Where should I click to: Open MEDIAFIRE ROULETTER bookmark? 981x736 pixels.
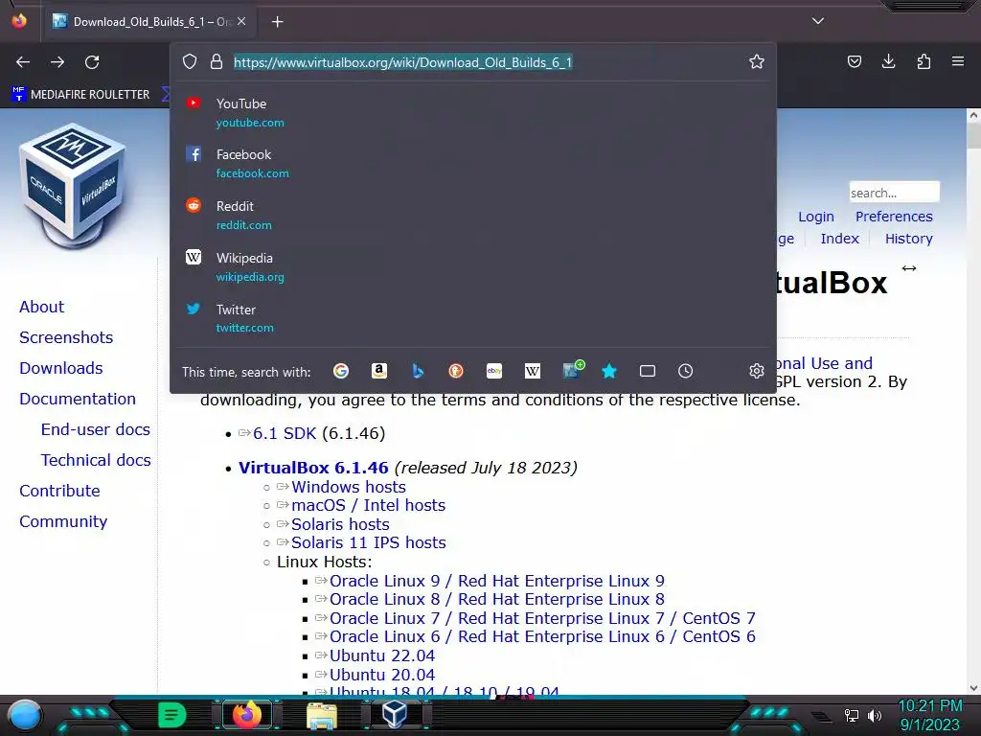pyautogui.click(x=80, y=95)
